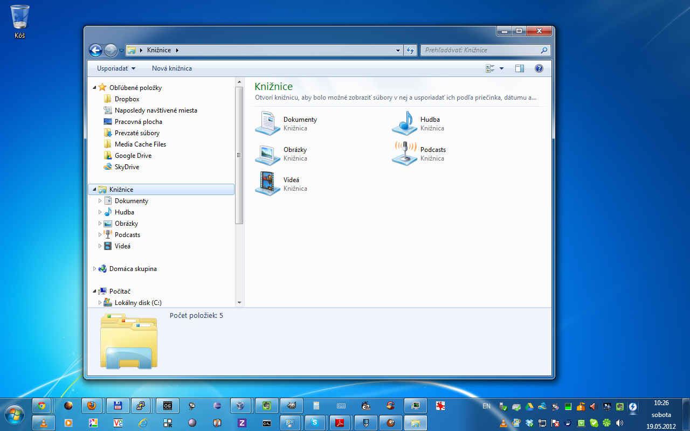Open the Hudba music library

coord(405,123)
